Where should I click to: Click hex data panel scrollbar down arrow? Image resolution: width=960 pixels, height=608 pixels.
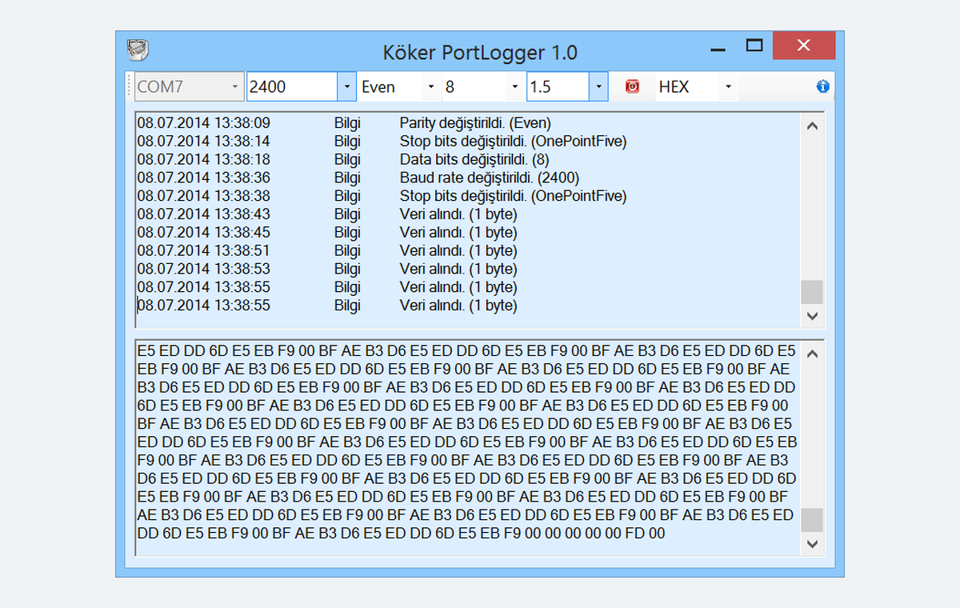point(812,544)
